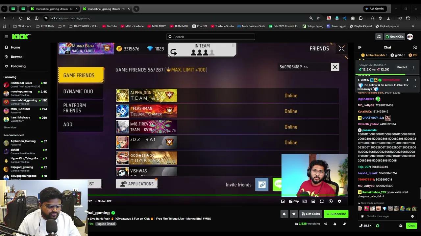
Task: Open the AlphaDon_Gaming recommended channel
Action: tap(25, 143)
